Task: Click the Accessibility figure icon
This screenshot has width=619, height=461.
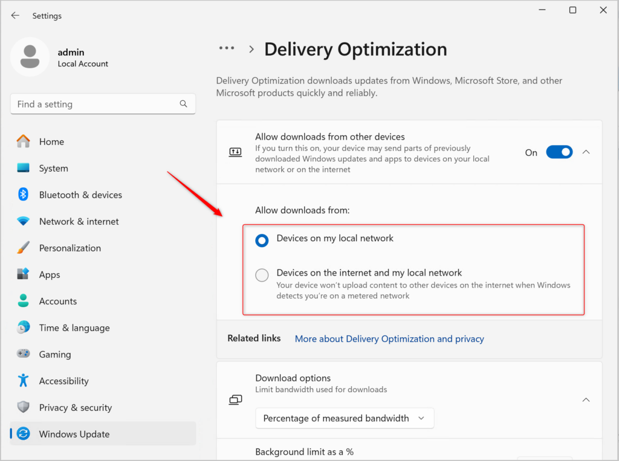Action: (x=24, y=381)
